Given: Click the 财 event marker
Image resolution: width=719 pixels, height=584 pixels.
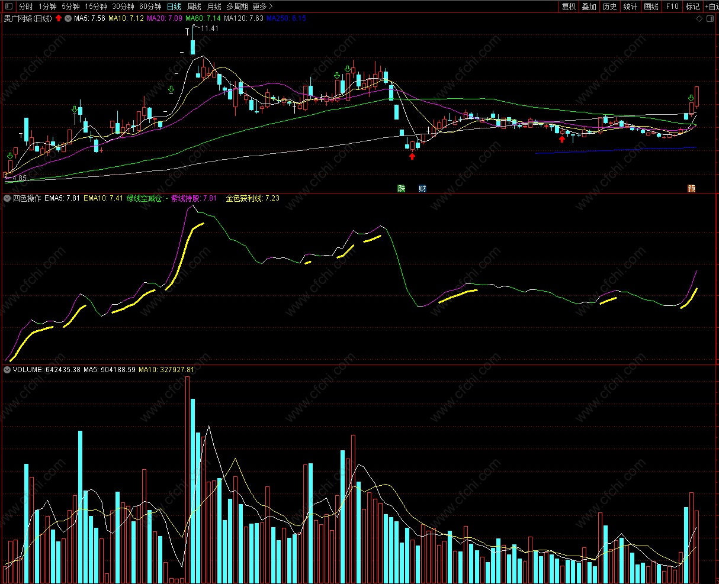Looking at the screenshot, I should click(422, 188).
